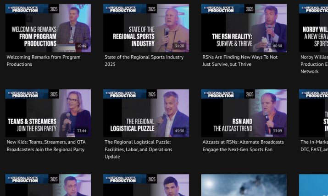Open the "State of the Regional Sports Industry 2025" title

pyautogui.click(x=144, y=61)
